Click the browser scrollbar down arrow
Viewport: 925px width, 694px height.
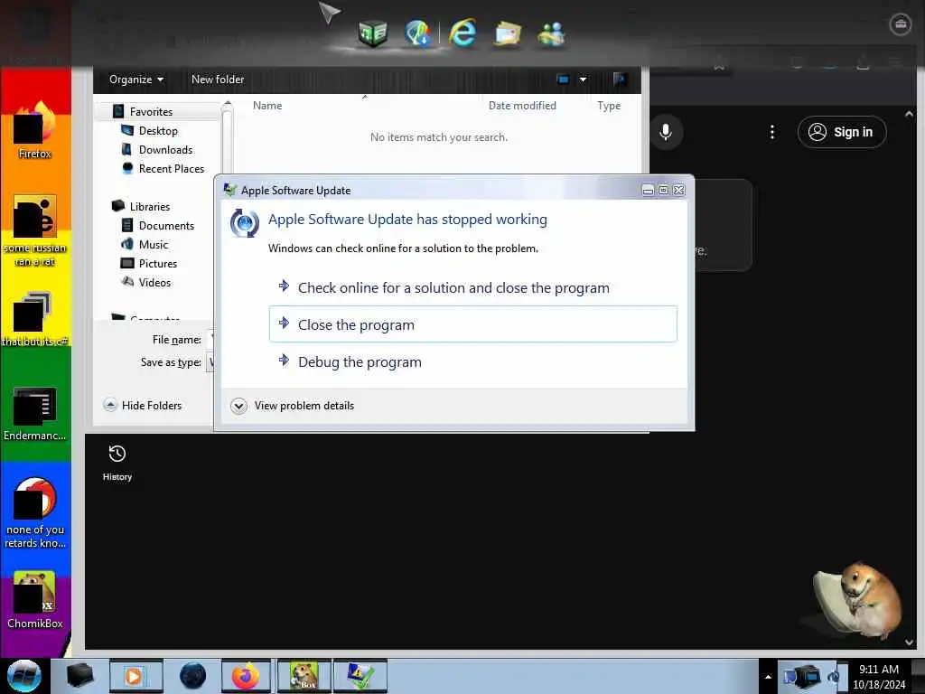(x=909, y=642)
